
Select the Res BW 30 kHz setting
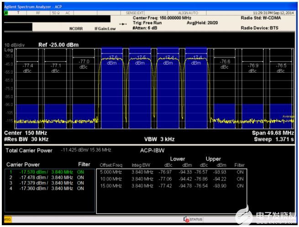(x=26, y=139)
